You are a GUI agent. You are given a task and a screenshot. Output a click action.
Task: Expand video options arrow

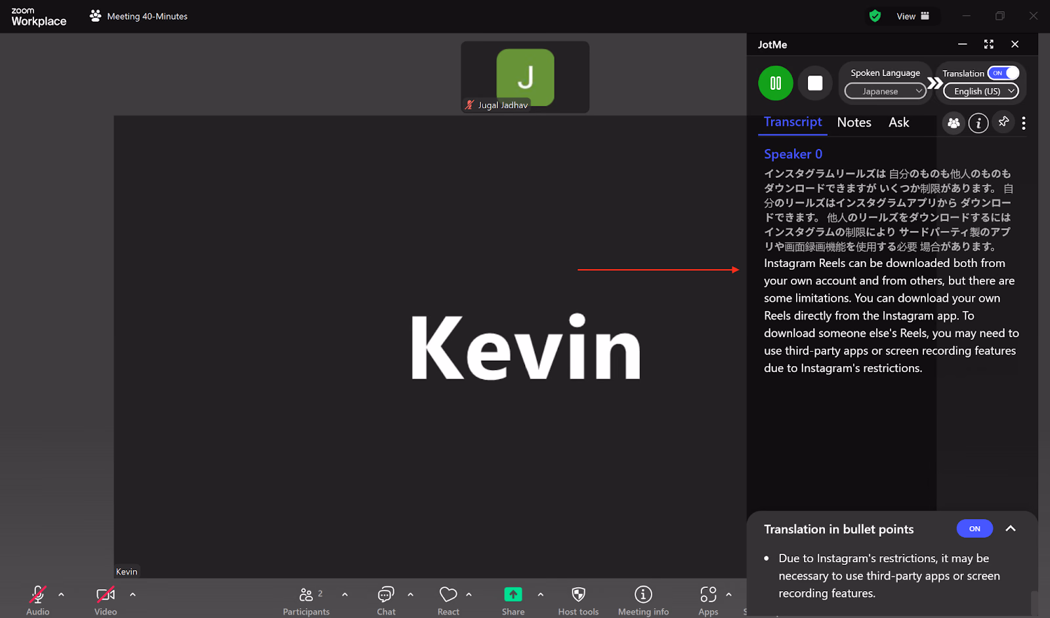133,594
